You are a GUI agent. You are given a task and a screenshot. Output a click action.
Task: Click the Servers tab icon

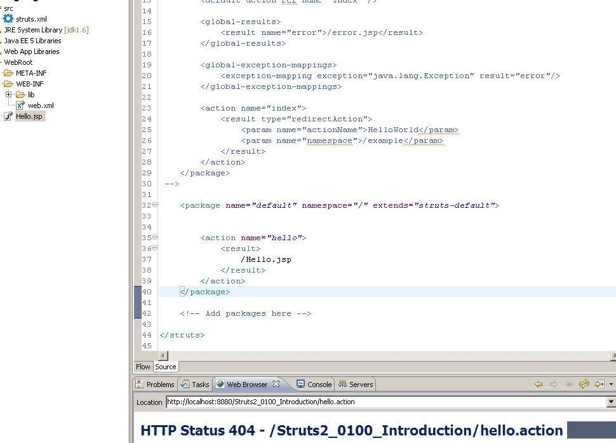tap(342, 384)
